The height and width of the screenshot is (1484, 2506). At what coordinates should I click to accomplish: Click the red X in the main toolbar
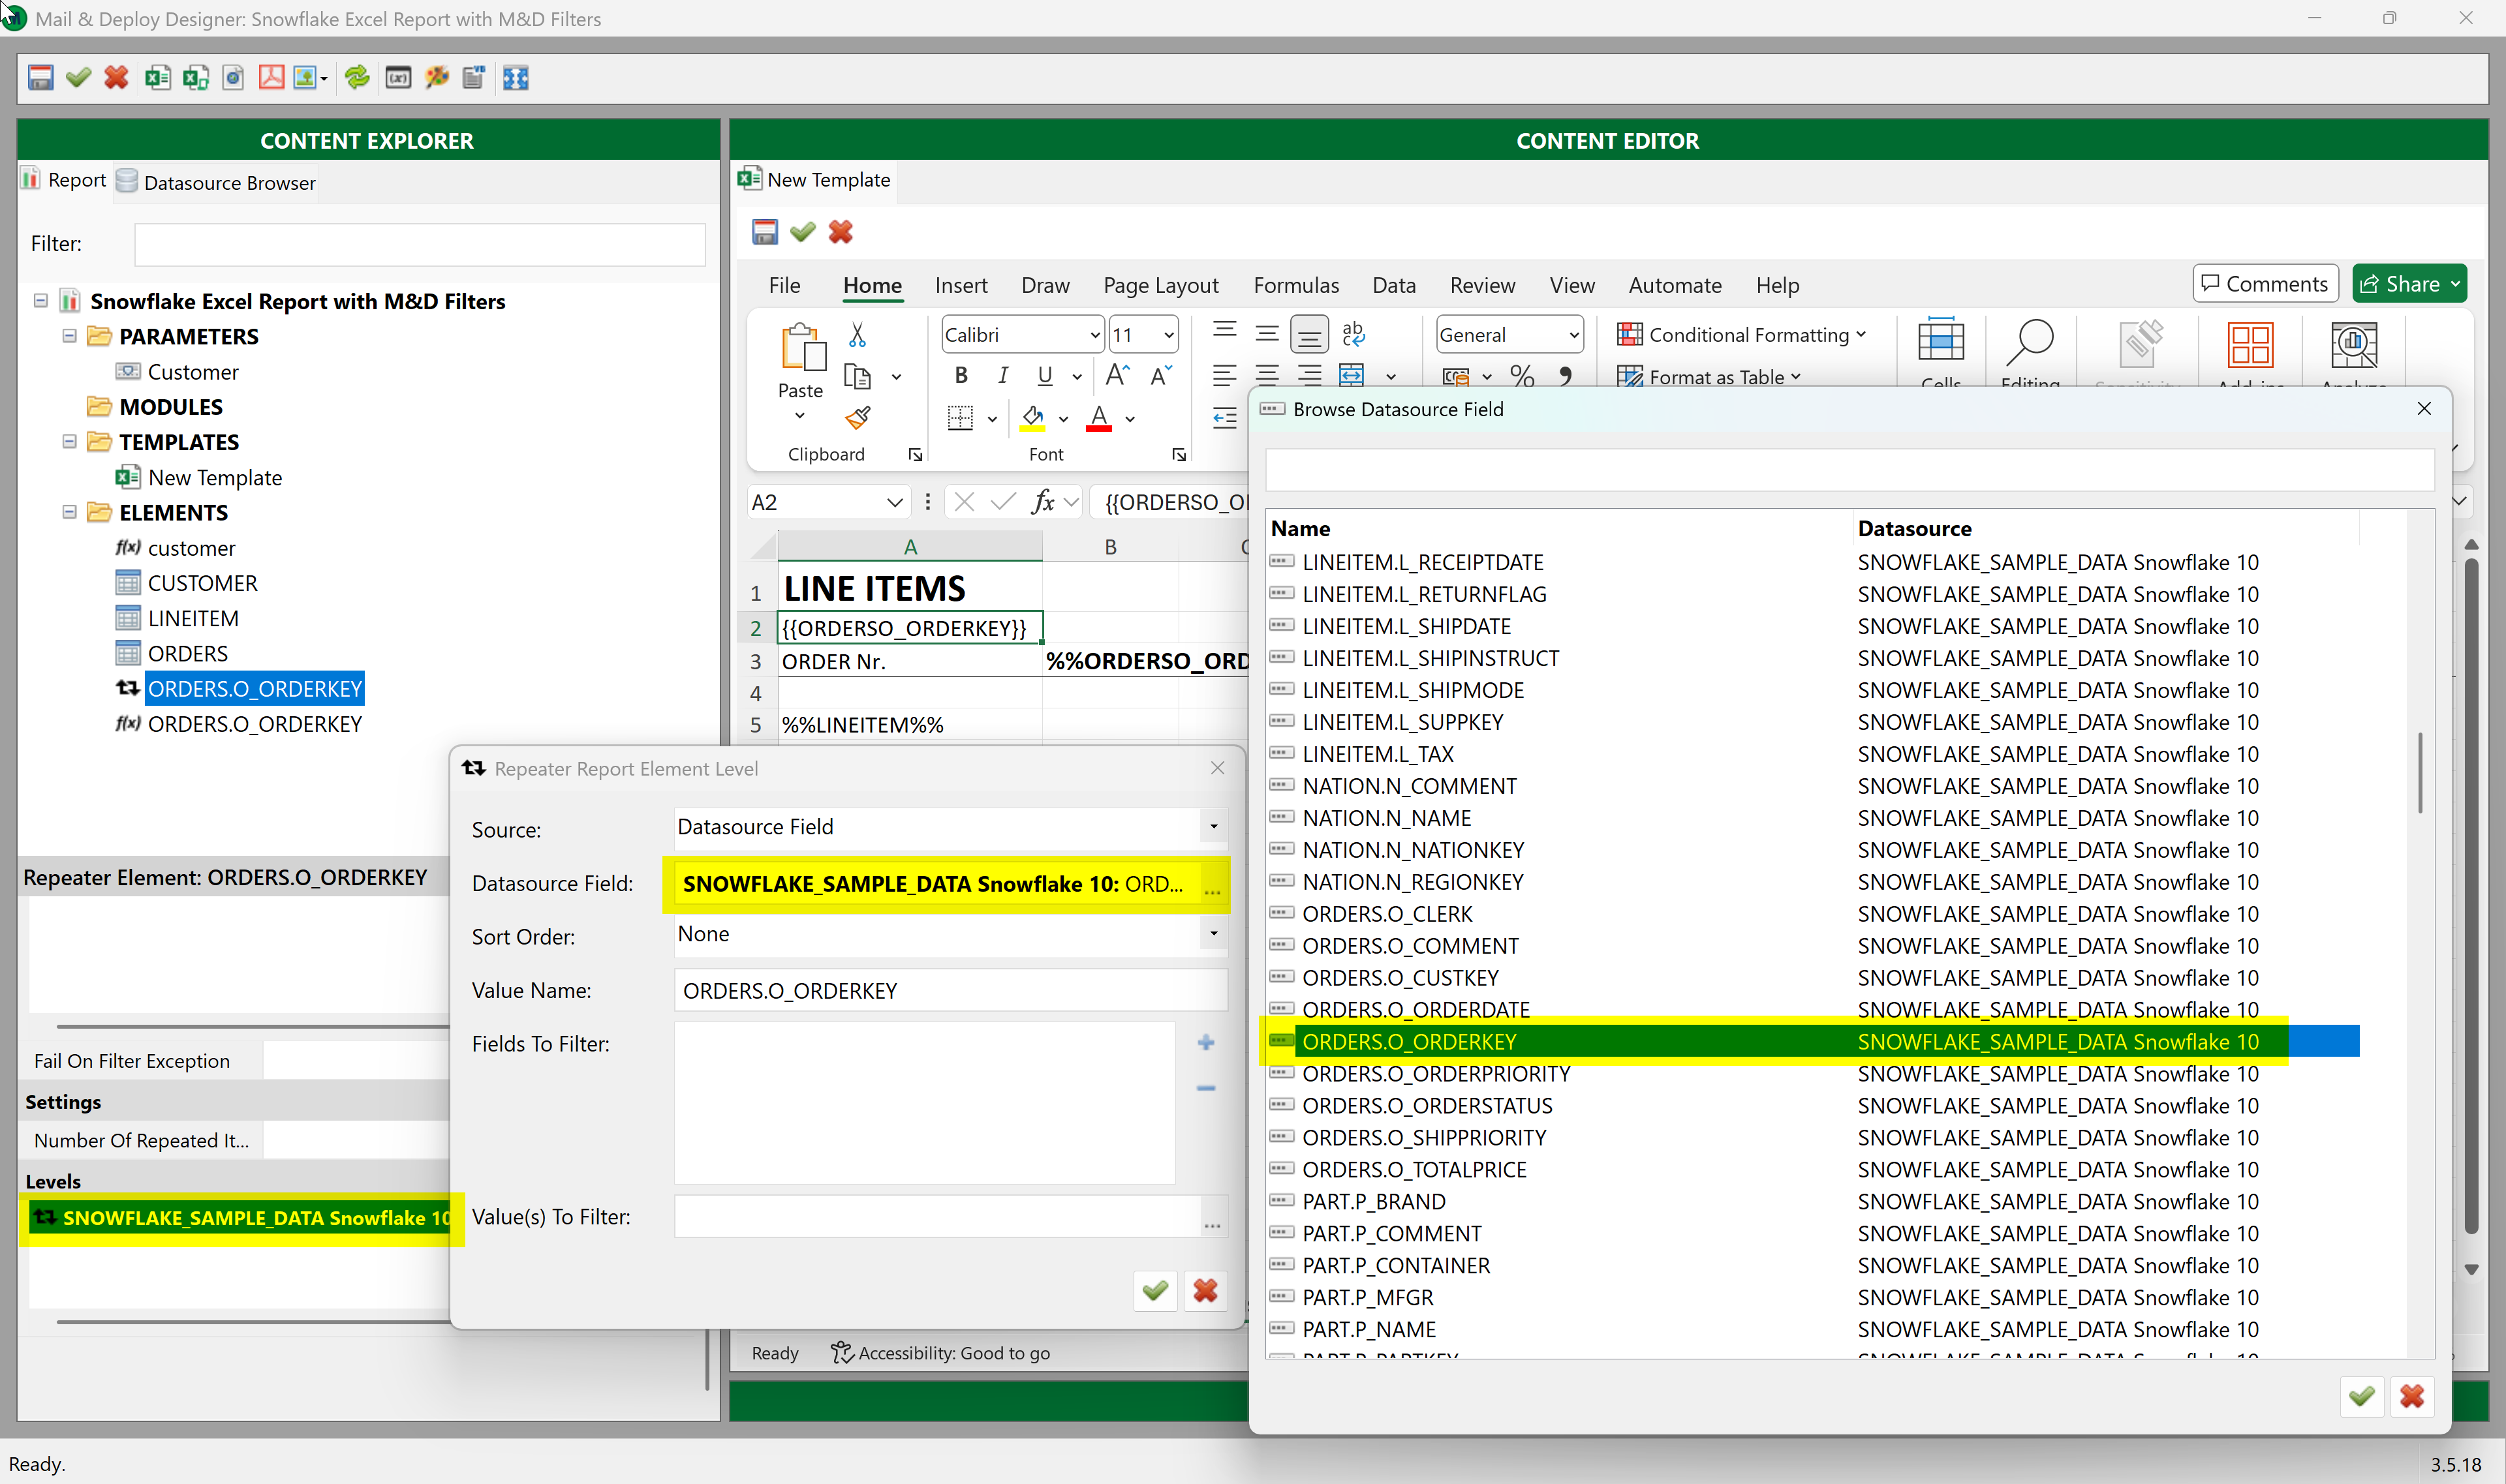point(116,78)
